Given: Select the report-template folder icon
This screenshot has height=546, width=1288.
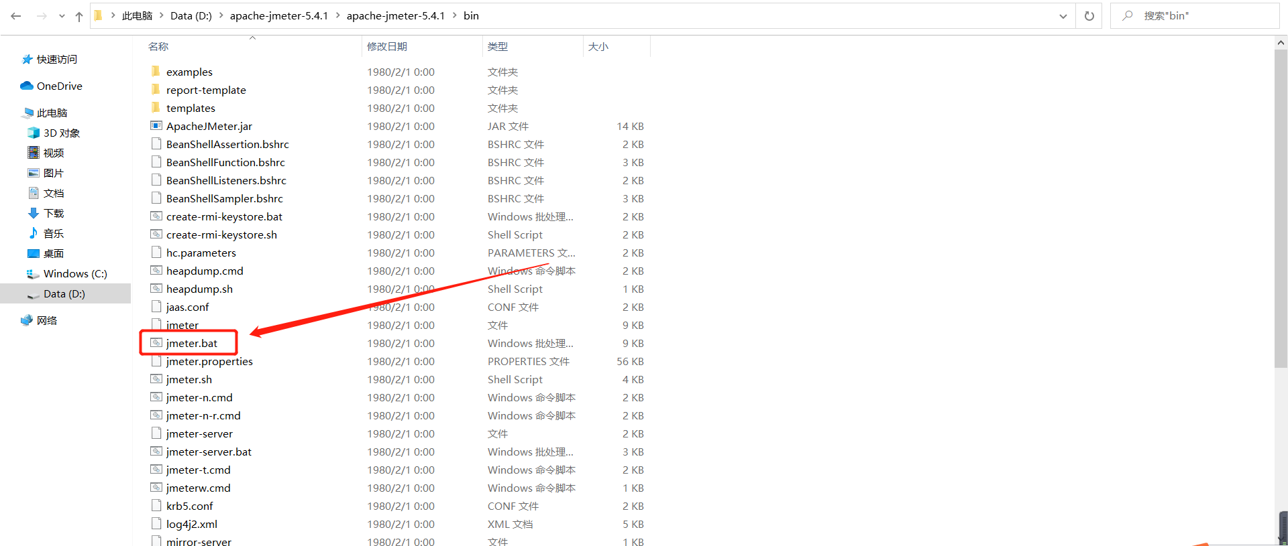Looking at the screenshot, I should pyautogui.click(x=156, y=89).
